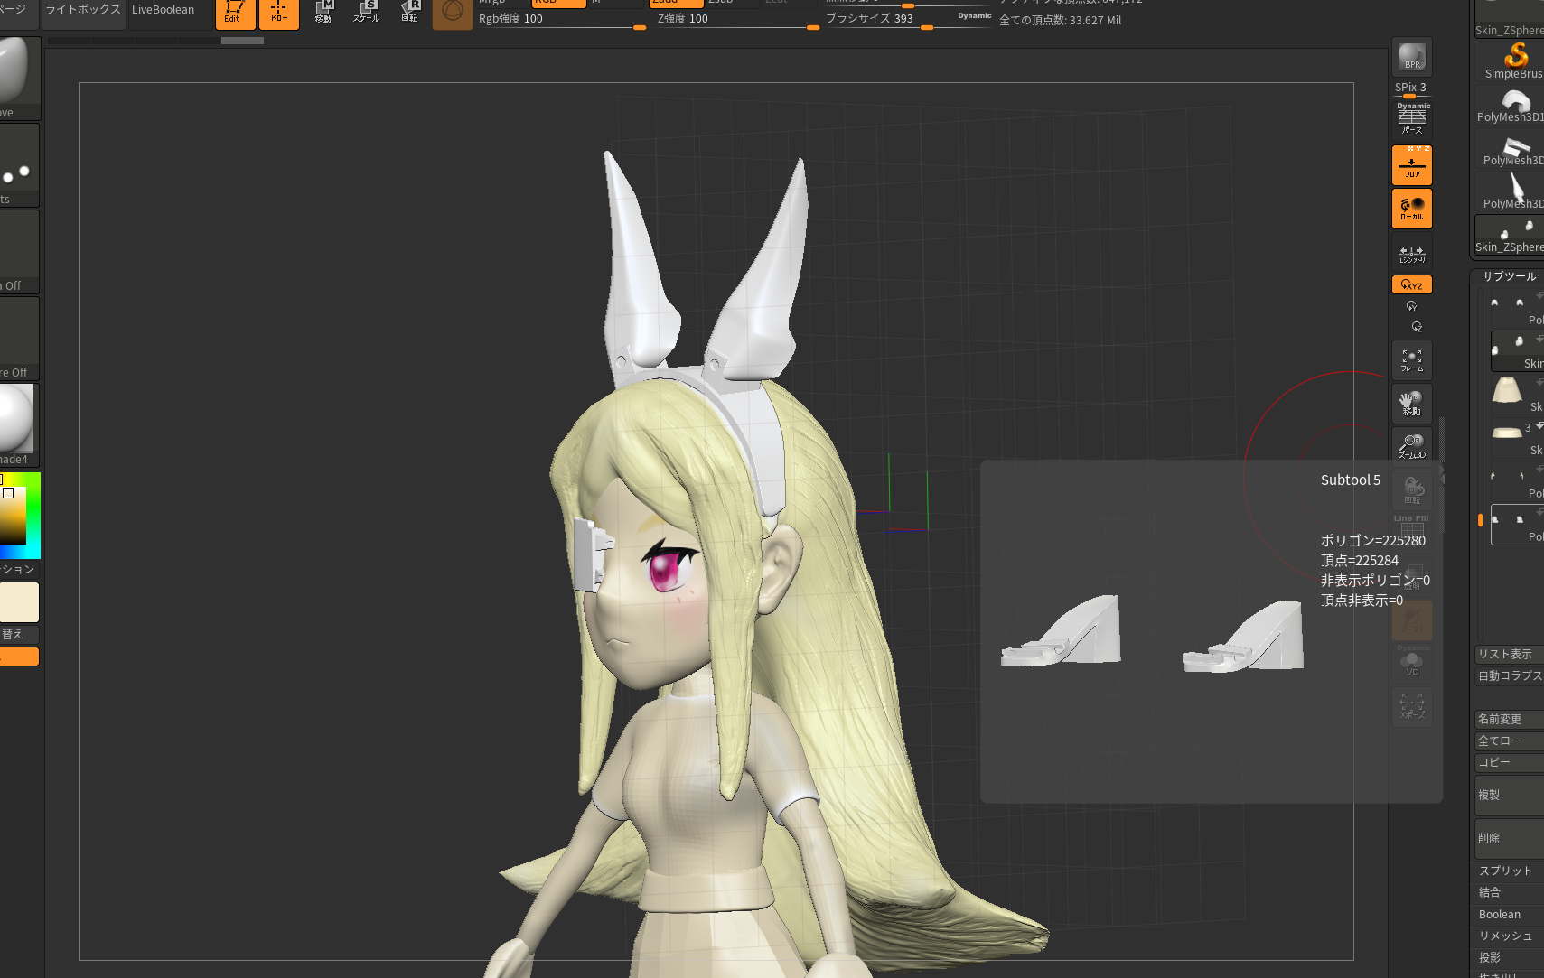1544x978 pixels.
Task: Click the all low (全てロー) button
Action: (1509, 740)
